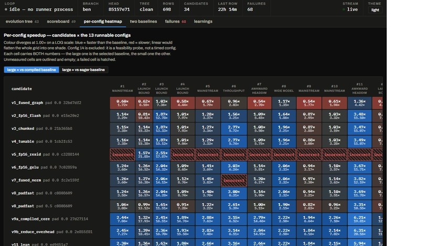This screenshot has height=246, width=423.
Task: Click the 6.31× cell in v9b_reduce_overhead row
Action: (x=359, y=232)
